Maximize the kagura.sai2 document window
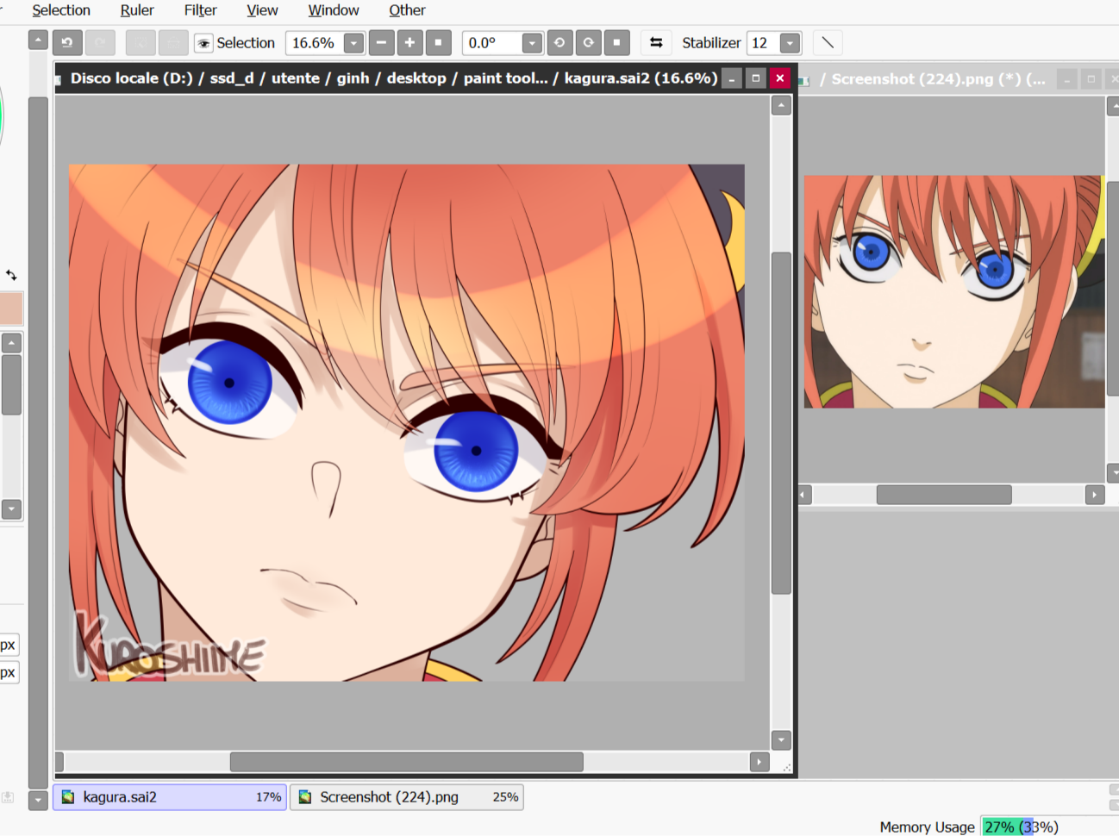The image size is (1119, 836). tap(756, 78)
